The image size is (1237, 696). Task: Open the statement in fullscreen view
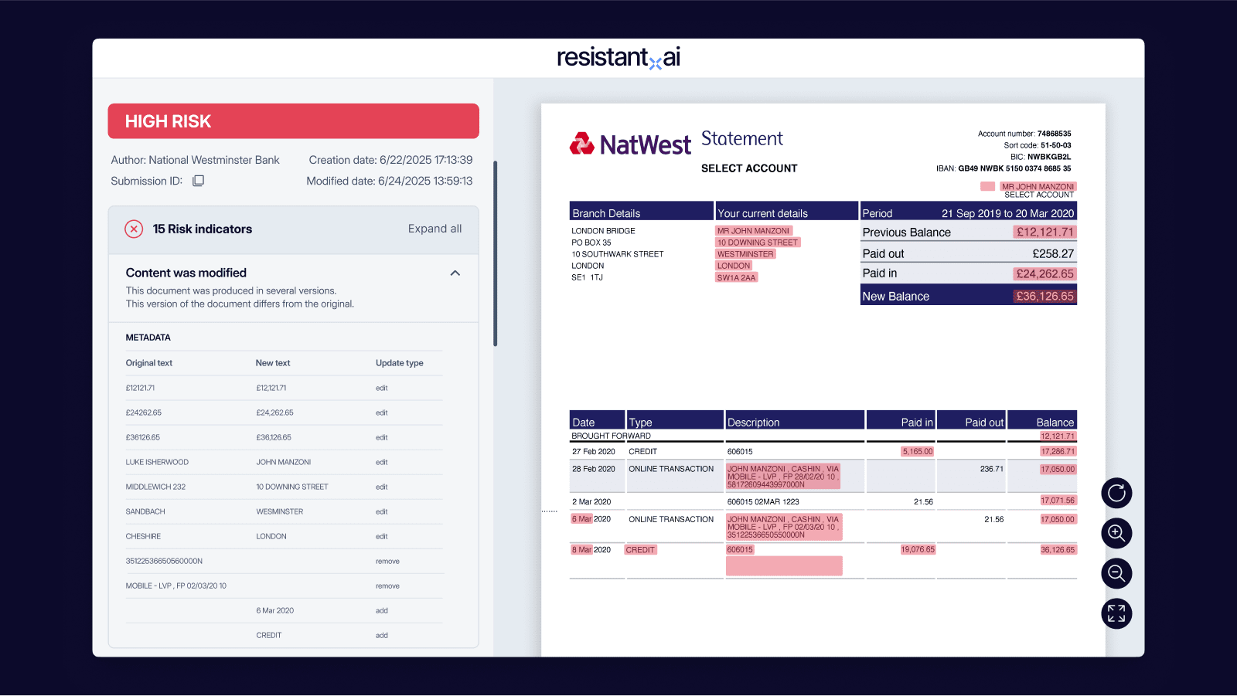click(1116, 613)
